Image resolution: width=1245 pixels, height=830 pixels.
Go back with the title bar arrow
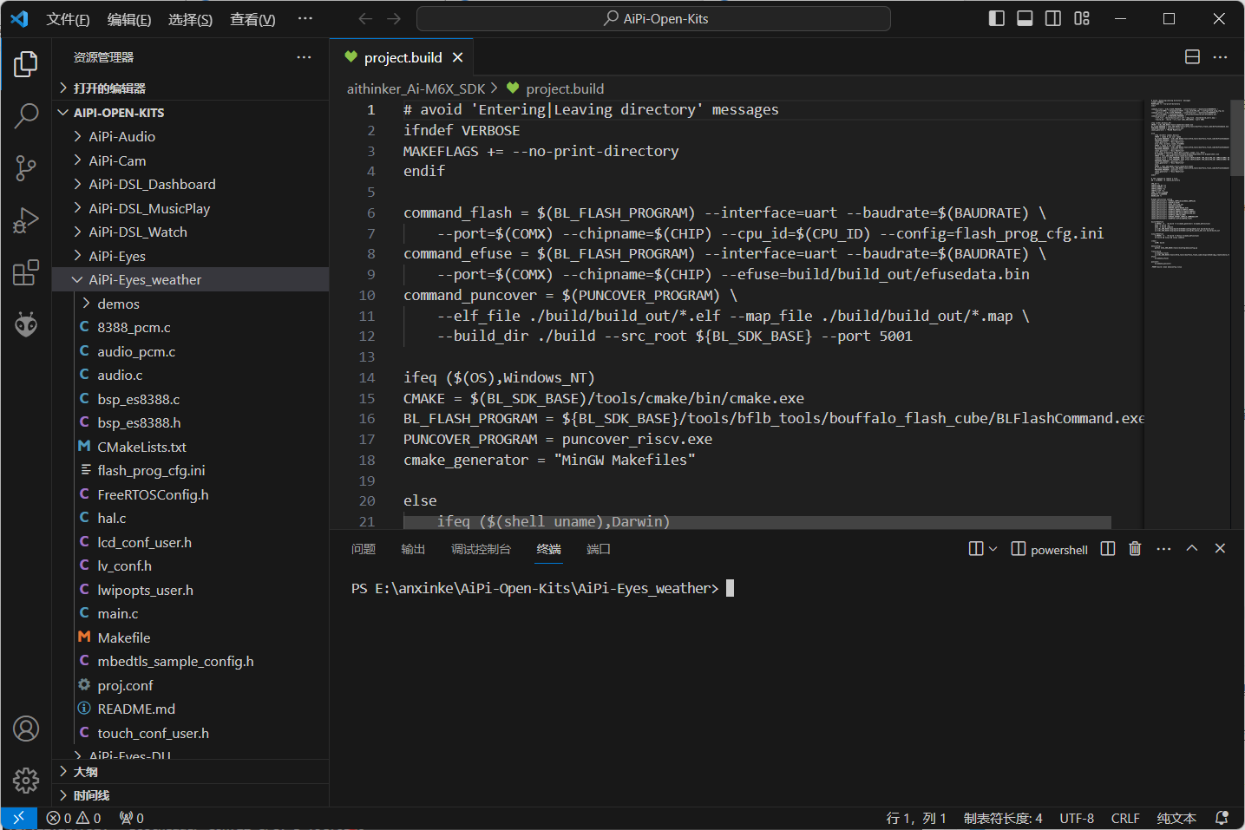pyautogui.click(x=365, y=18)
